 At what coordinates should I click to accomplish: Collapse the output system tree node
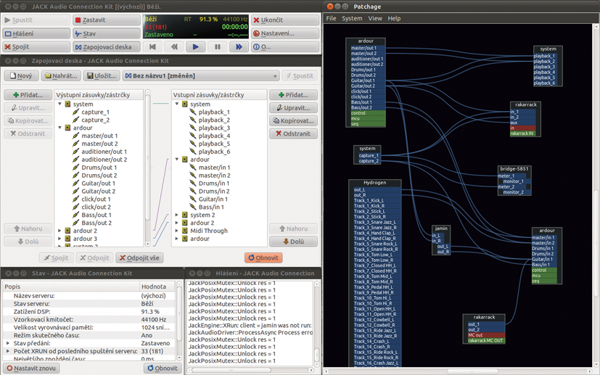point(59,104)
